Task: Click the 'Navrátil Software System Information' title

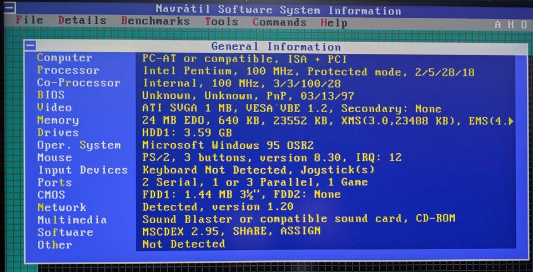Action: [x=278, y=10]
